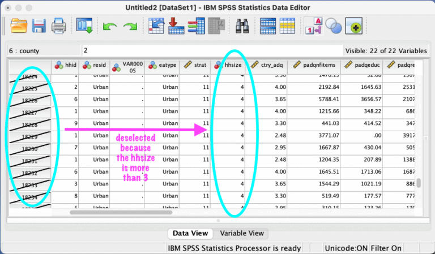Image resolution: width=435 pixels, height=254 pixels.
Task: Open the Variables info icon
Action: [195, 26]
